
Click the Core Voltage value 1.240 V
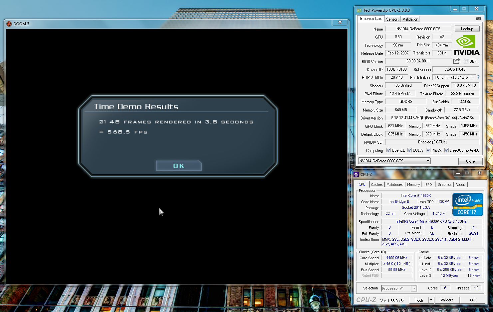coord(438,214)
